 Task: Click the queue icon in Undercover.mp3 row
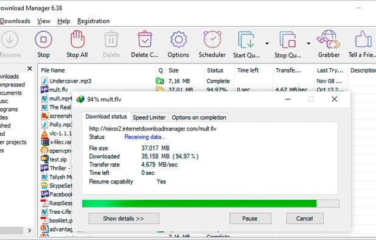click(160, 80)
